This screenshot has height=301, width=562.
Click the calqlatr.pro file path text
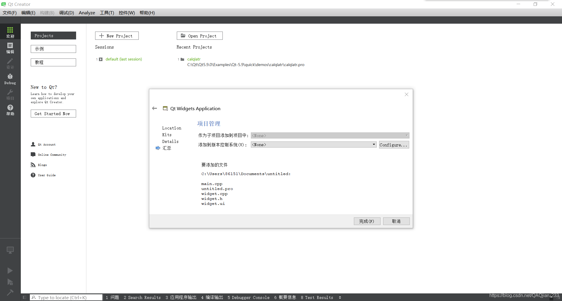pyautogui.click(x=246, y=65)
